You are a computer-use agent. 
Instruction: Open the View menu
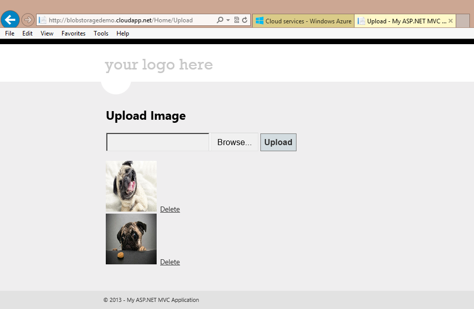[47, 33]
